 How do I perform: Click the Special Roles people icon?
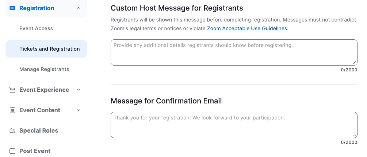(x=12, y=130)
